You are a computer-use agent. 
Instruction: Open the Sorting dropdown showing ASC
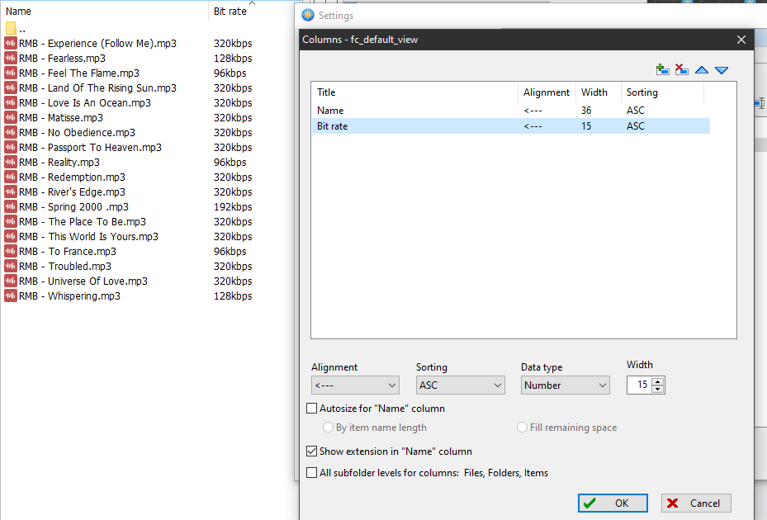click(460, 385)
